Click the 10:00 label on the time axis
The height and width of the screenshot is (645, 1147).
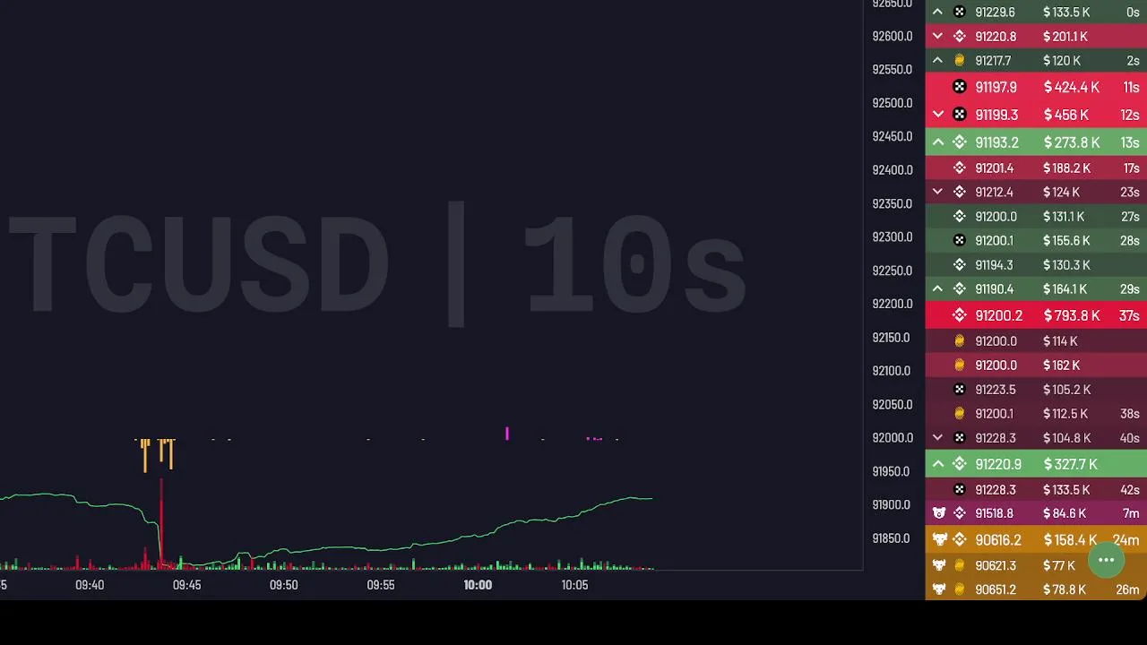click(x=478, y=585)
